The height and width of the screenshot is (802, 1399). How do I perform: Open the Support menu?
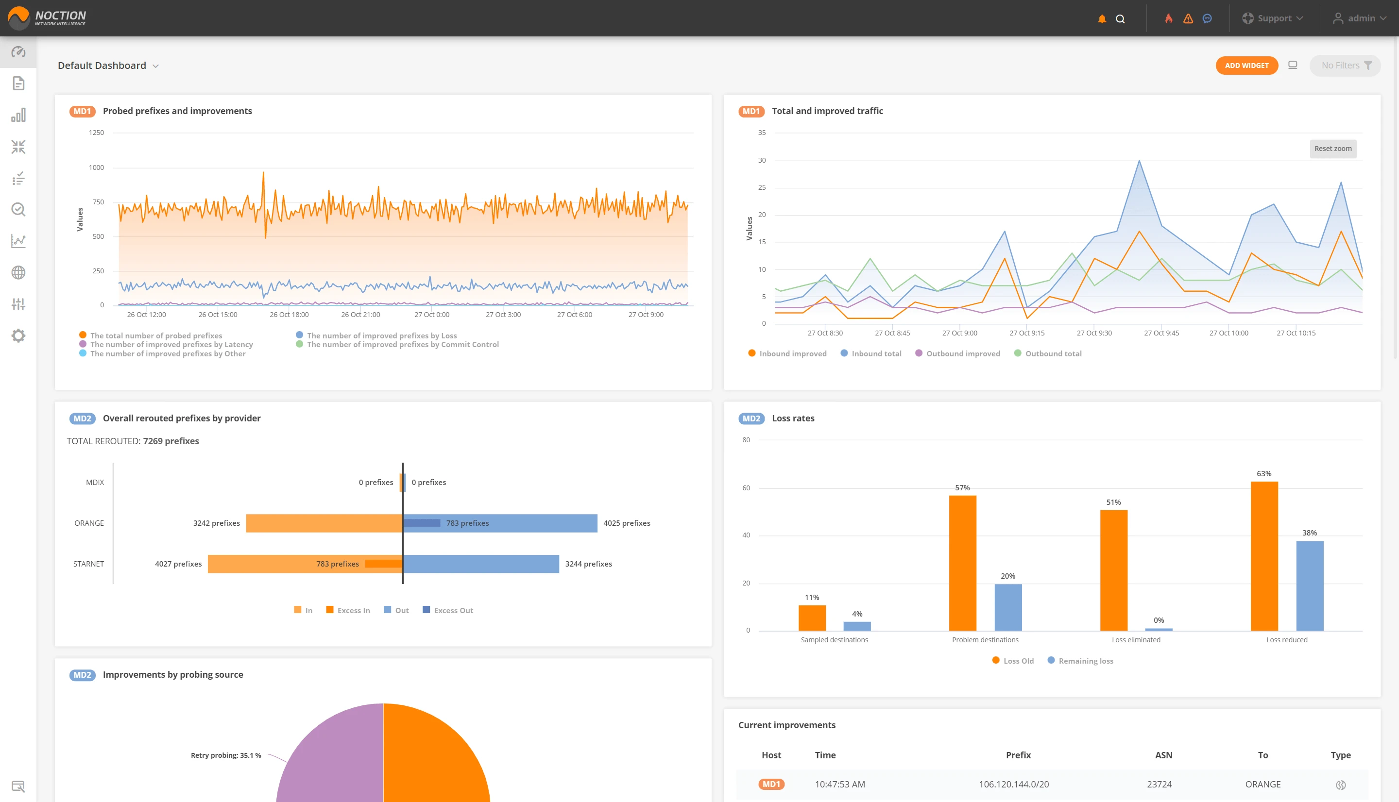[x=1273, y=18]
